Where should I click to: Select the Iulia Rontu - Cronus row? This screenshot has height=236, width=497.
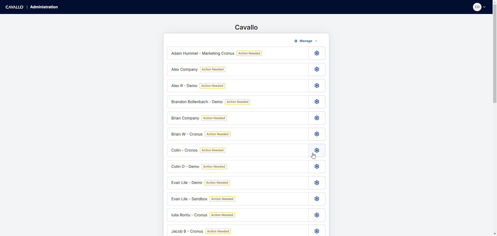tap(238, 215)
